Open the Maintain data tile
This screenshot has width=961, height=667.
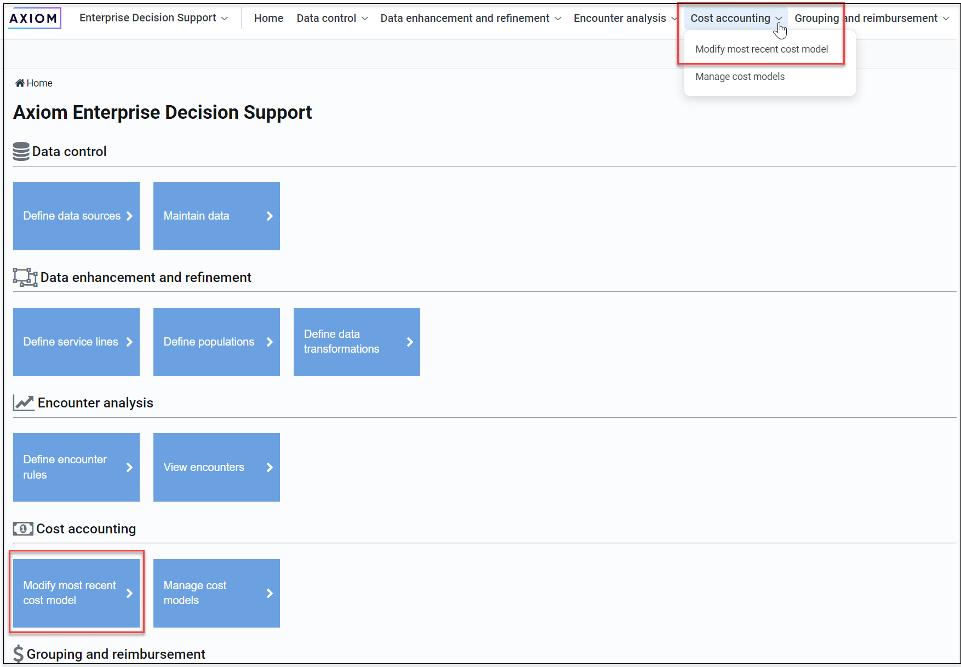pos(216,216)
